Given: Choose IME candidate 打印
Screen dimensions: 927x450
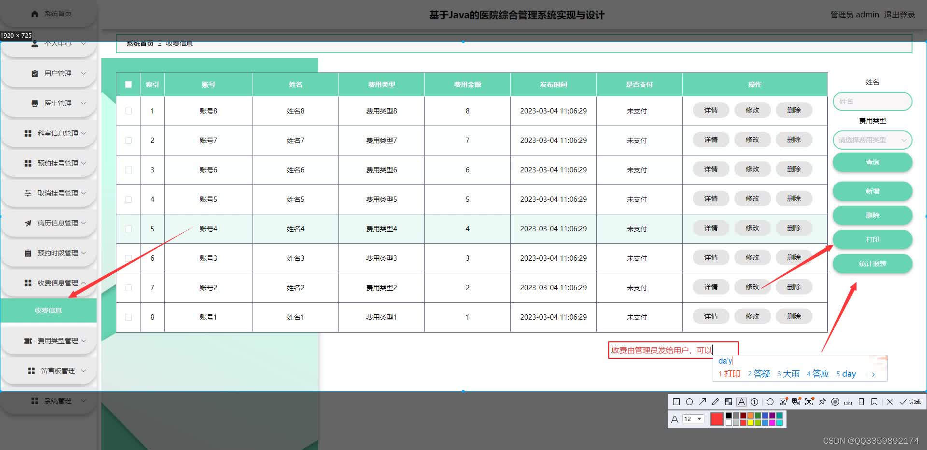Looking at the screenshot, I should 730,374.
